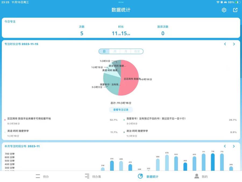Tap the 716 minute bar in chart
Viewport: 242px width, 182px height.
click(213, 162)
